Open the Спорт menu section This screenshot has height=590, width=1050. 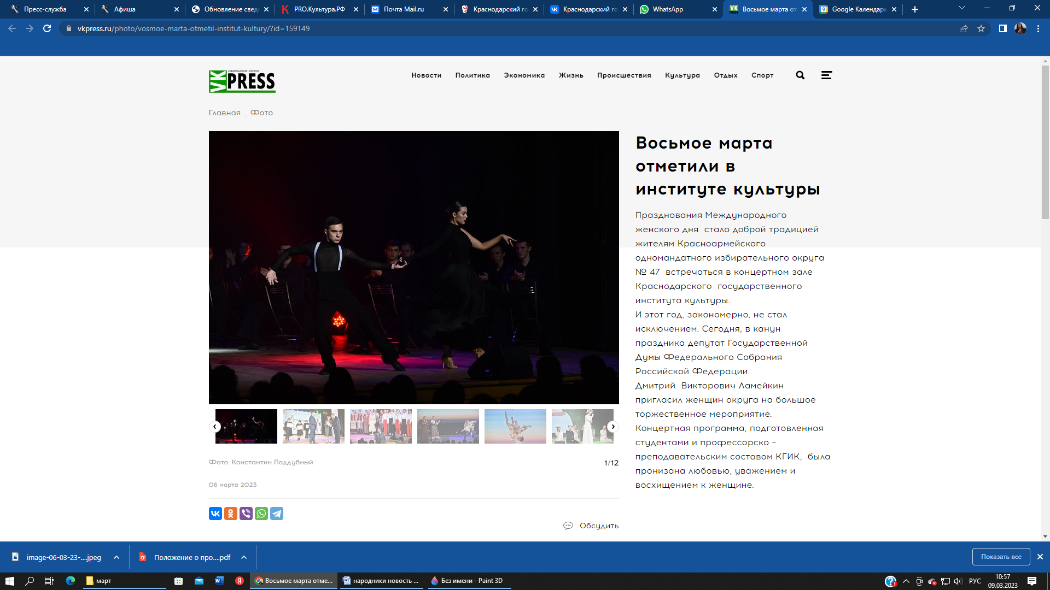(762, 75)
